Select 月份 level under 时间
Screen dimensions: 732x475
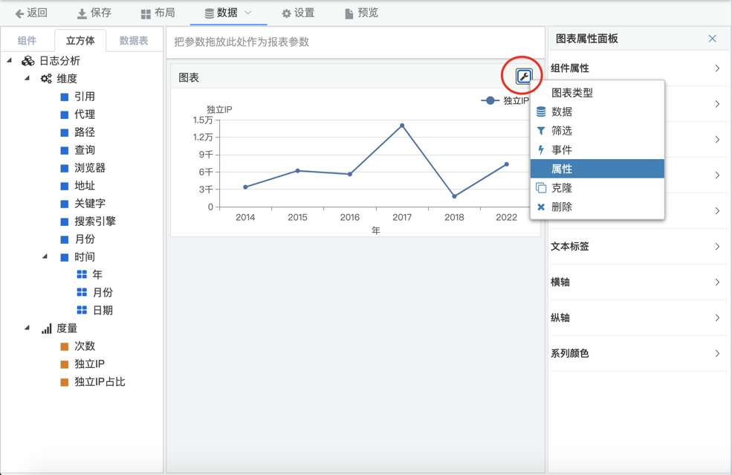pos(103,292)
